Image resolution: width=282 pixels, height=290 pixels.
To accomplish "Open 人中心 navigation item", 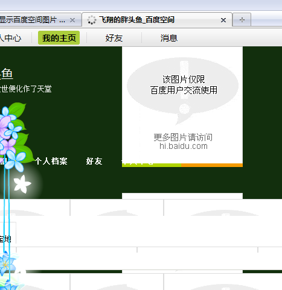I will coord(10,38).
